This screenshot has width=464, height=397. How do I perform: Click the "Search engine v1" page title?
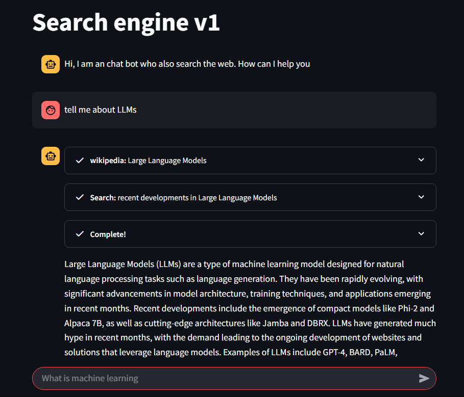pyautogui.click(x=126, y=22)
